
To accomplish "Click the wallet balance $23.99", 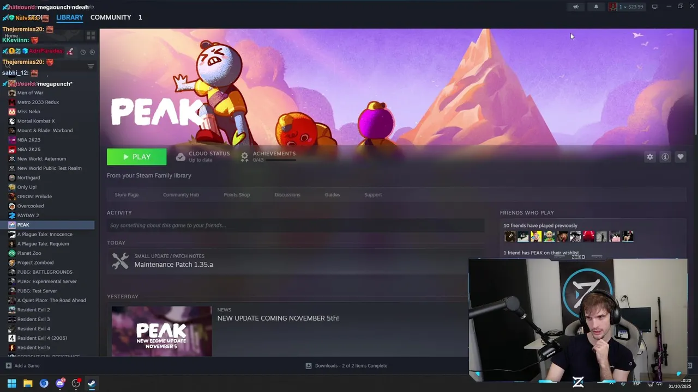I will 636,7.
